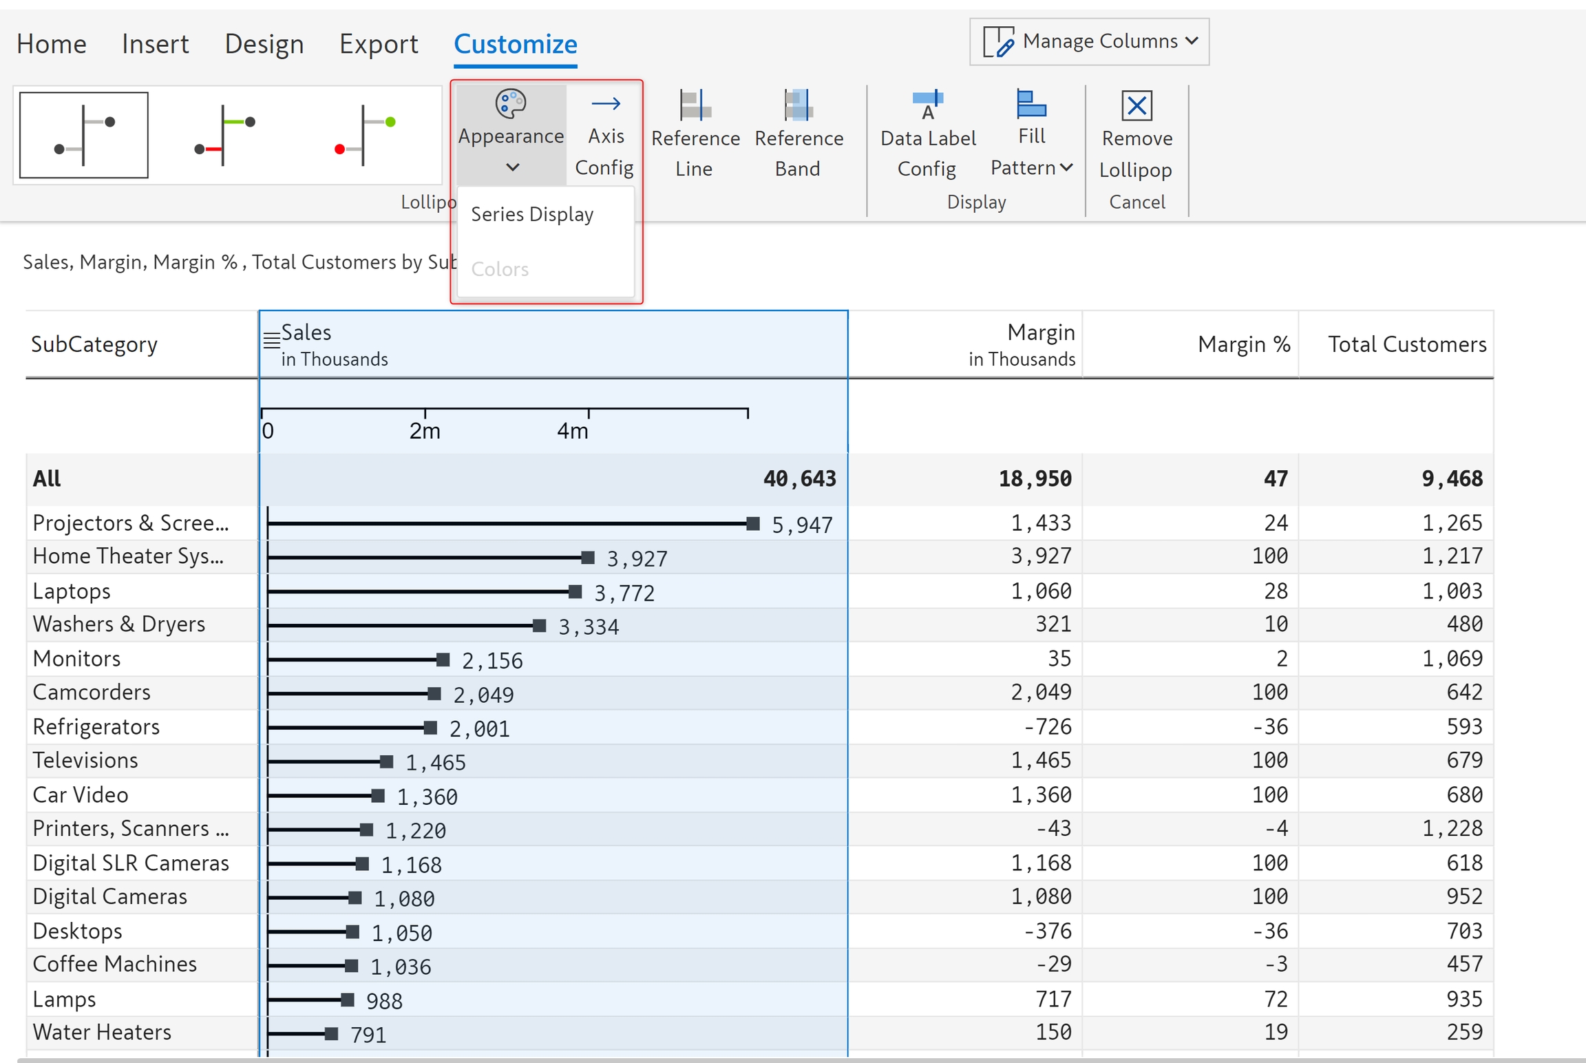Image resolution: width=1586 pixels, height=1063 pixels.
Task: Switch to the Insert tab
Action: pyautogui.click(x=155, y=44)
